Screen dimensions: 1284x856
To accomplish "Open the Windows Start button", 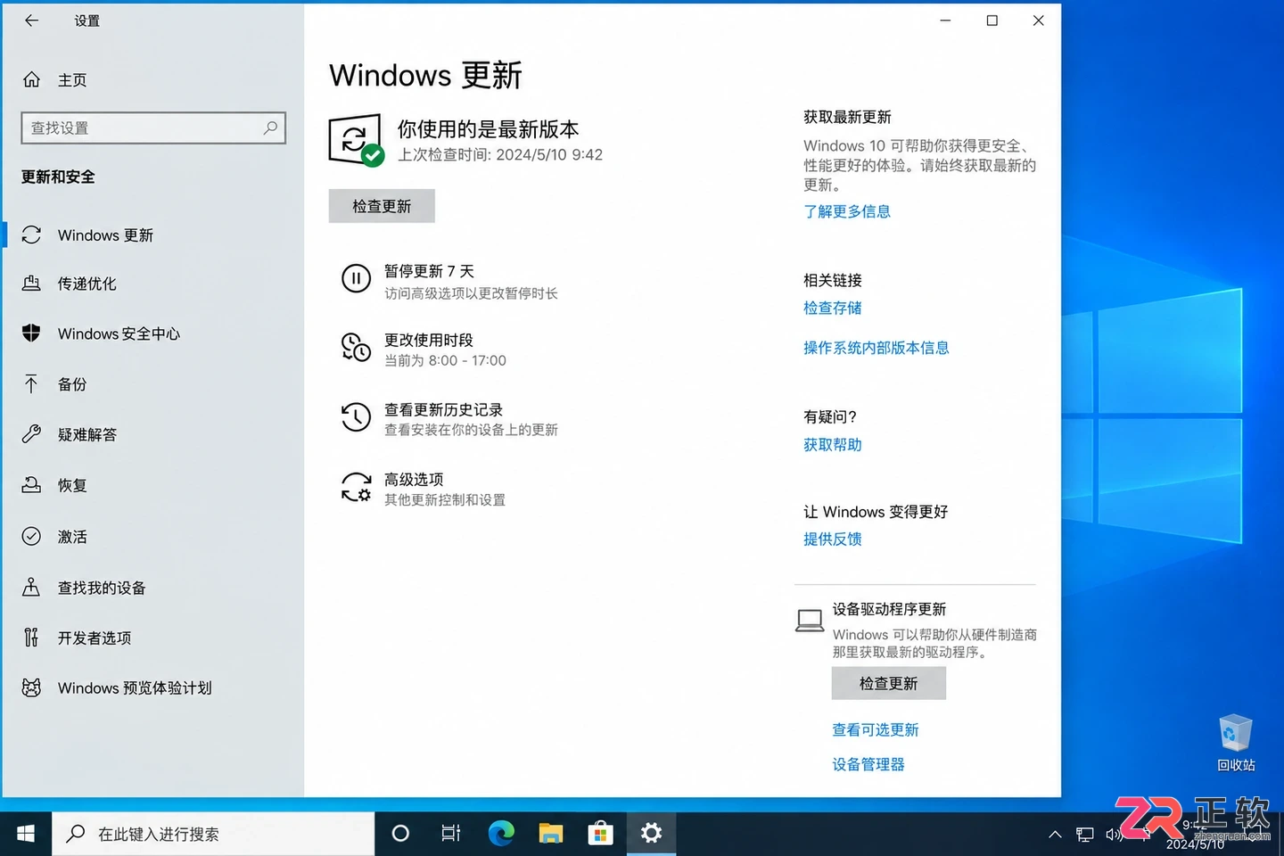I will [26, 834].
